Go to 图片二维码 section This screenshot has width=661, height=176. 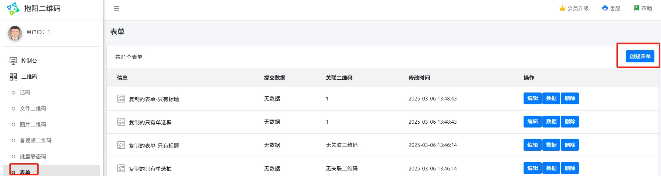(x=33, y=125)
